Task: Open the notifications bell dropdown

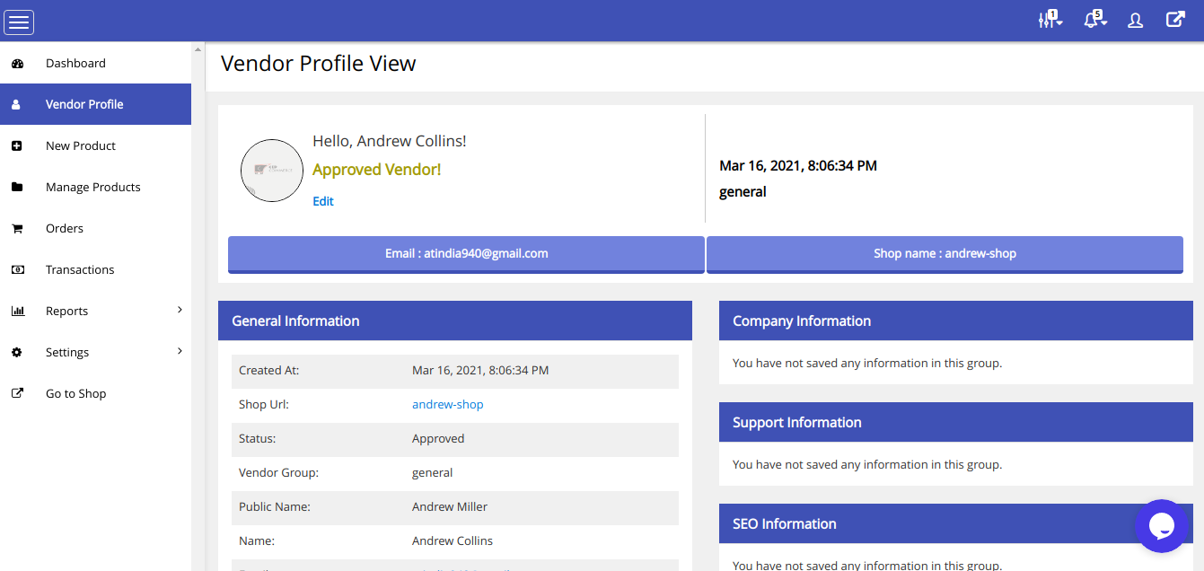Action: pyautogui.click(x=1094, y=20)
